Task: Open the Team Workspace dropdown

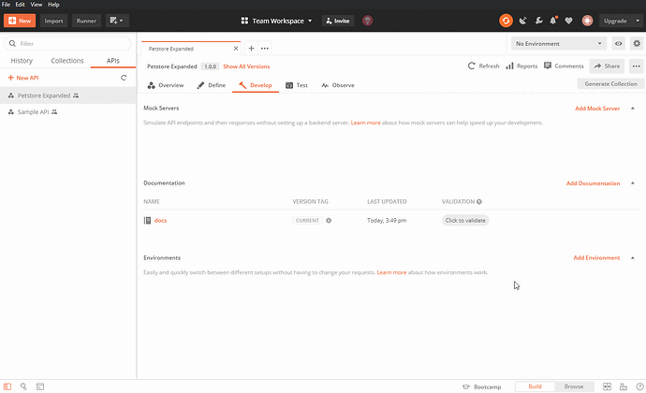Action: (x=277, y=21)
